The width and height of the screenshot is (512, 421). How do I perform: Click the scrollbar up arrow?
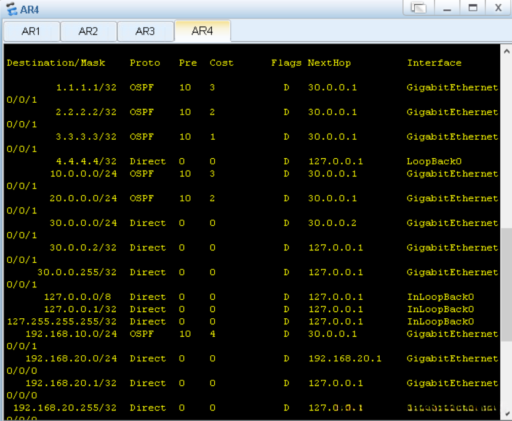click(506, 51)
